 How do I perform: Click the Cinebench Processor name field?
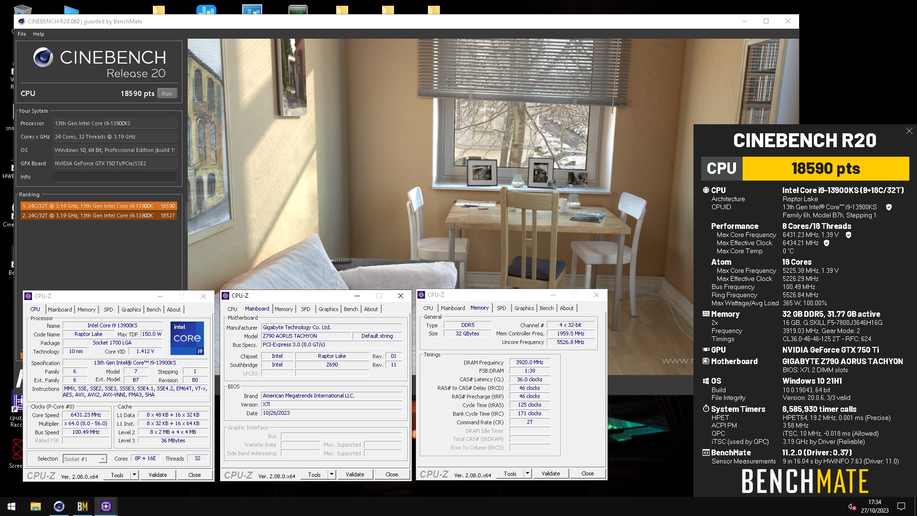tap(115, 123)
